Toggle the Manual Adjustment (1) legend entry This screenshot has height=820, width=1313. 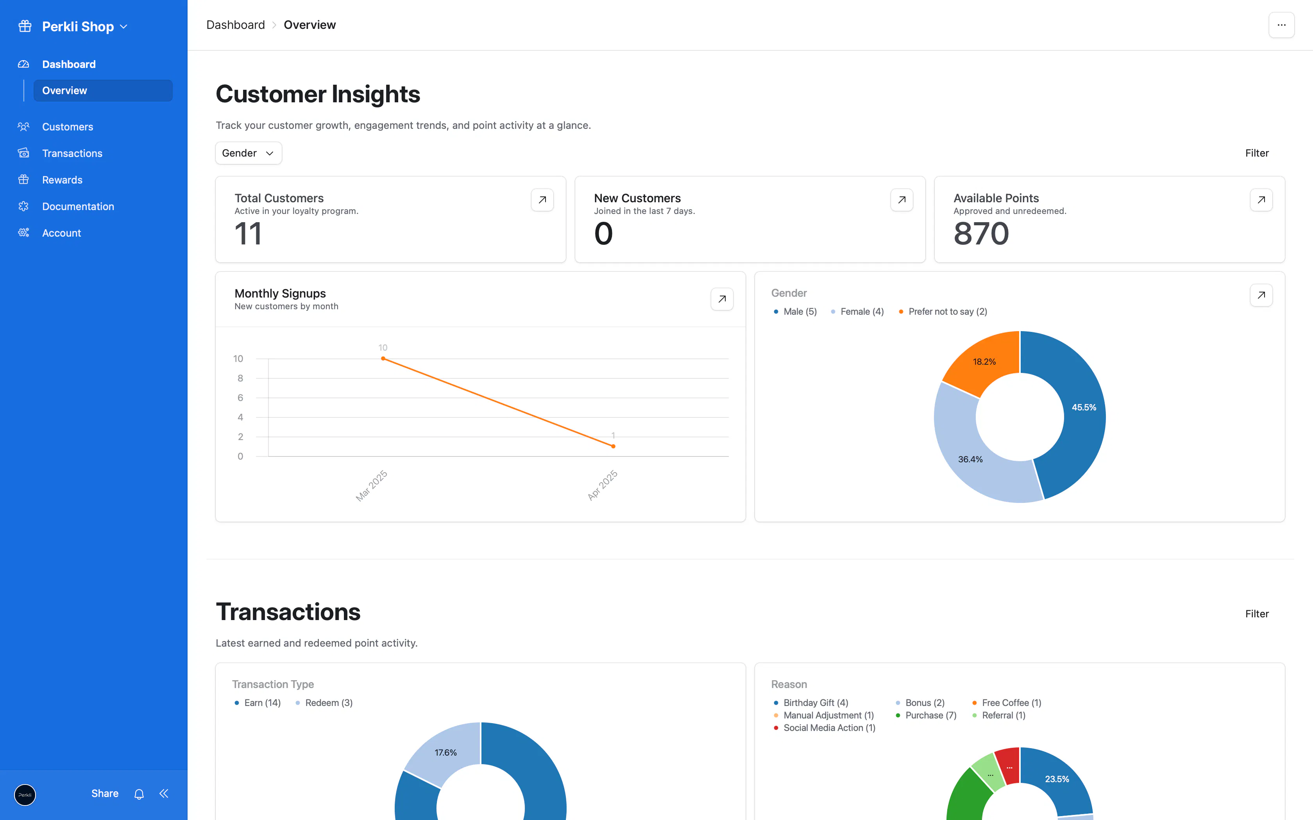(824, 715)
